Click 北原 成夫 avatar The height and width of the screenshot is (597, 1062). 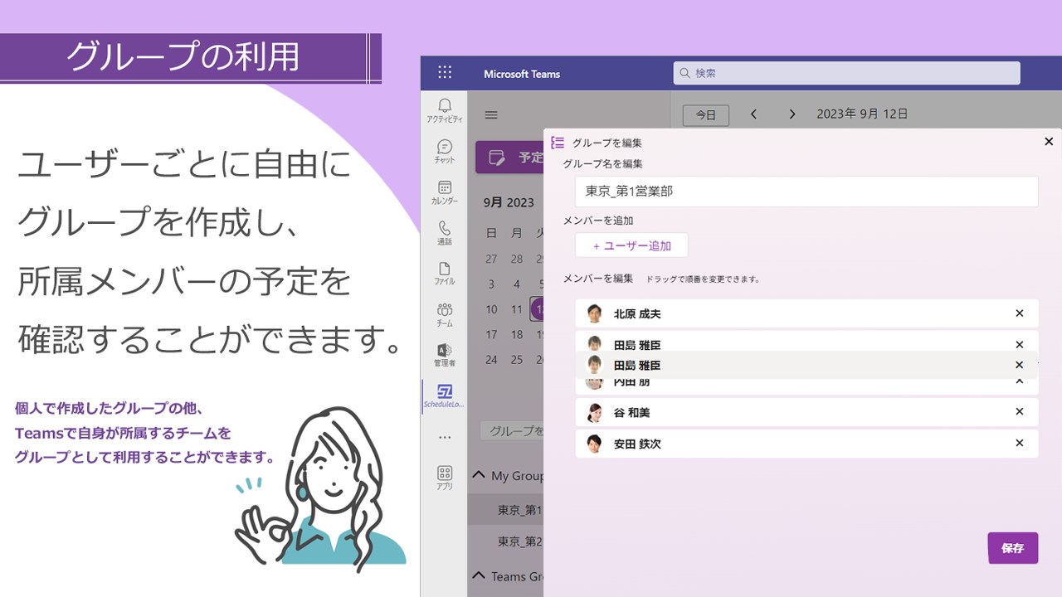594,313
